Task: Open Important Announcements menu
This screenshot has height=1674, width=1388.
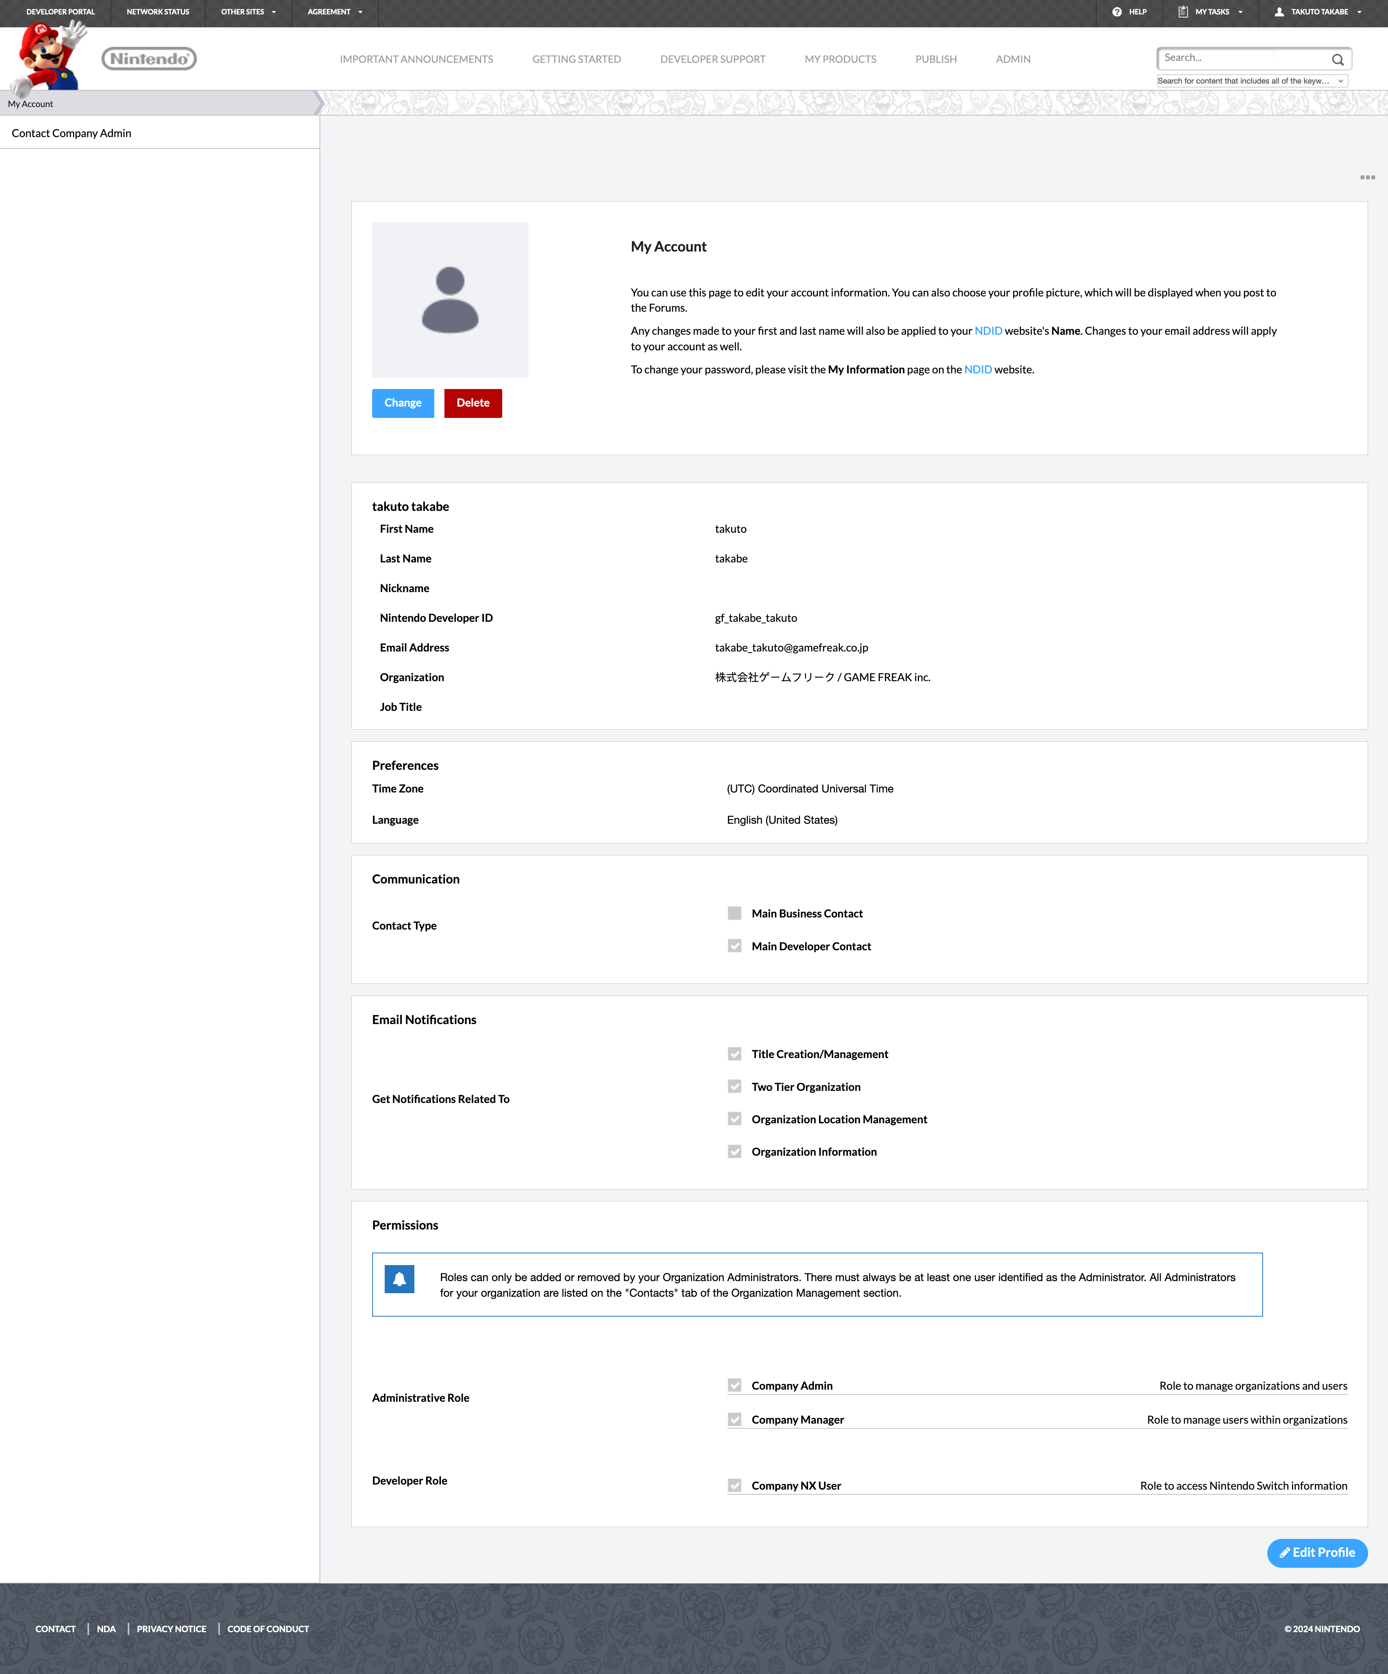Action: [416, 59]
